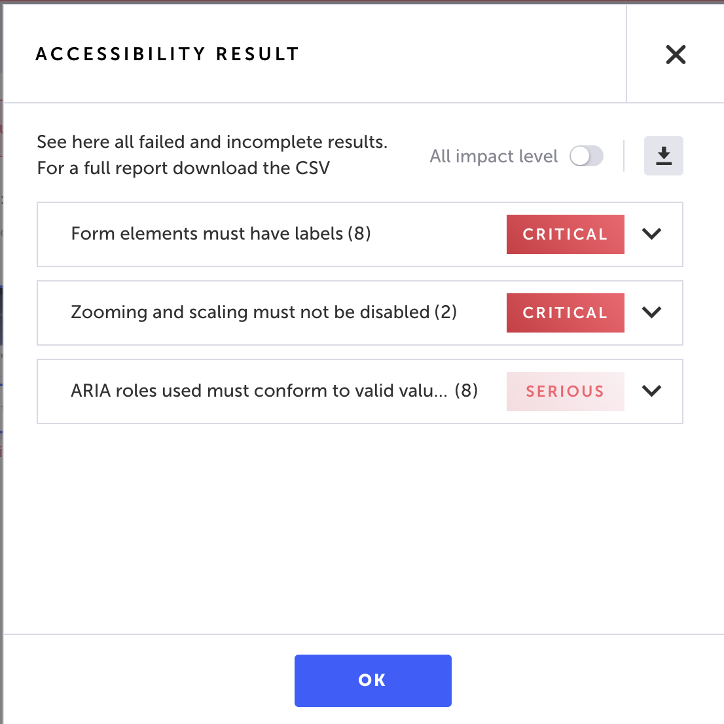The width and height of the screenshot is (724, 724).
Task: Confirm the dialog with the OK button
Action: tap(373, 681)
